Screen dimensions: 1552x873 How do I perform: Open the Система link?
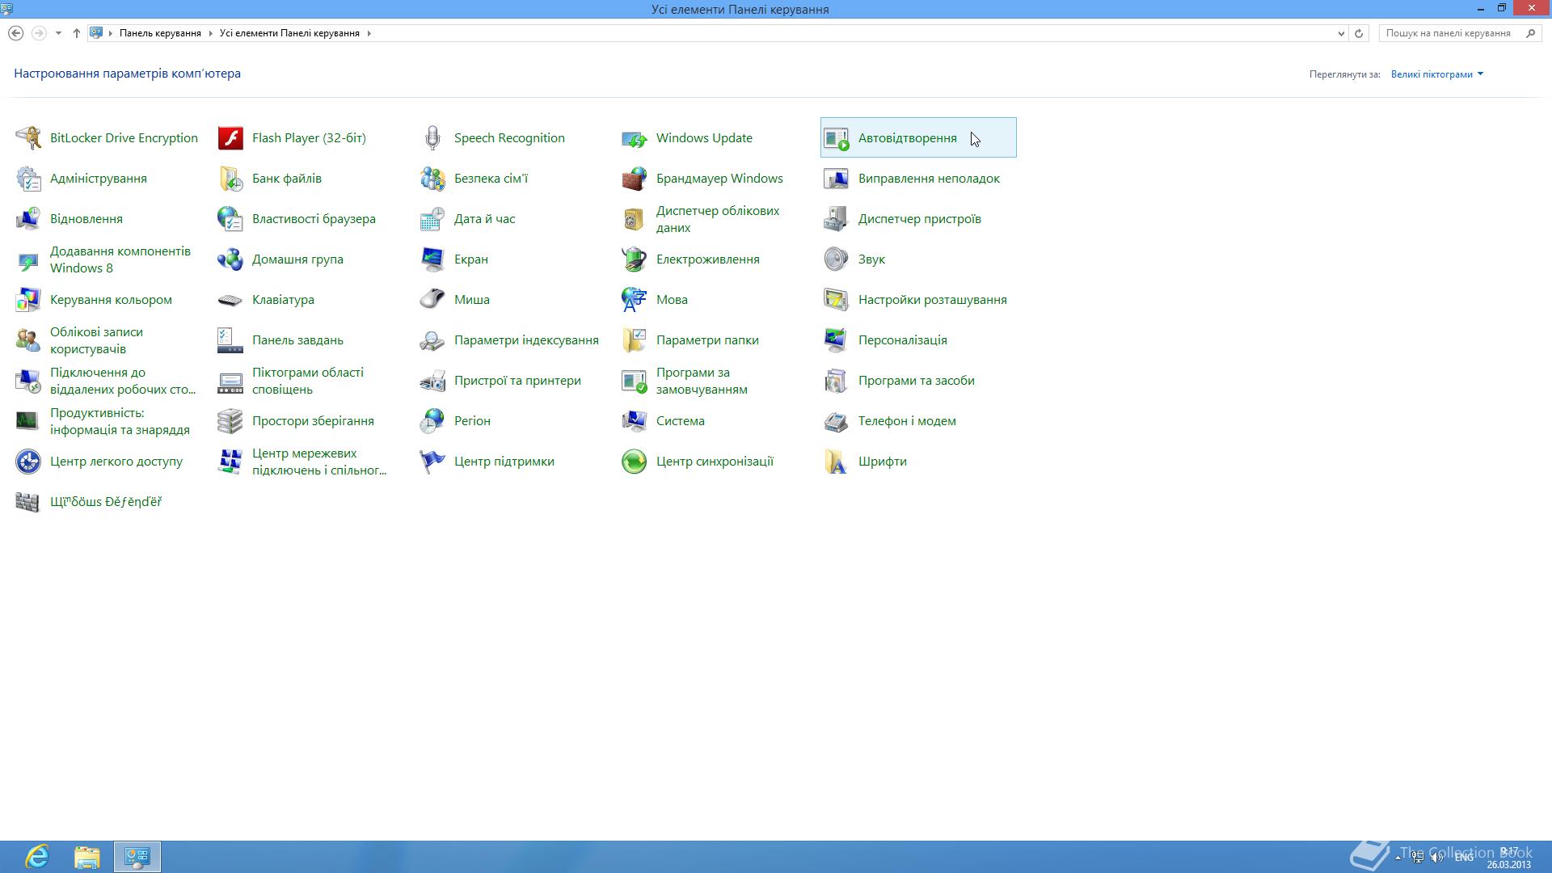[x=680, y=421]
